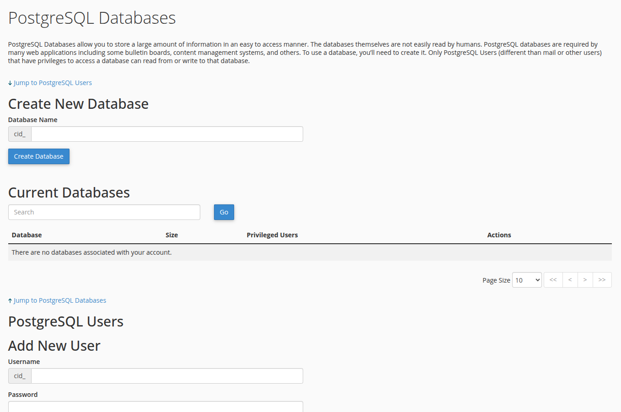Click the up arrow icon beside Jump to PostgreSQL Databases
The width and height of the screenshot is (621, 412).
pyautogui.click(x=10, y=301)
